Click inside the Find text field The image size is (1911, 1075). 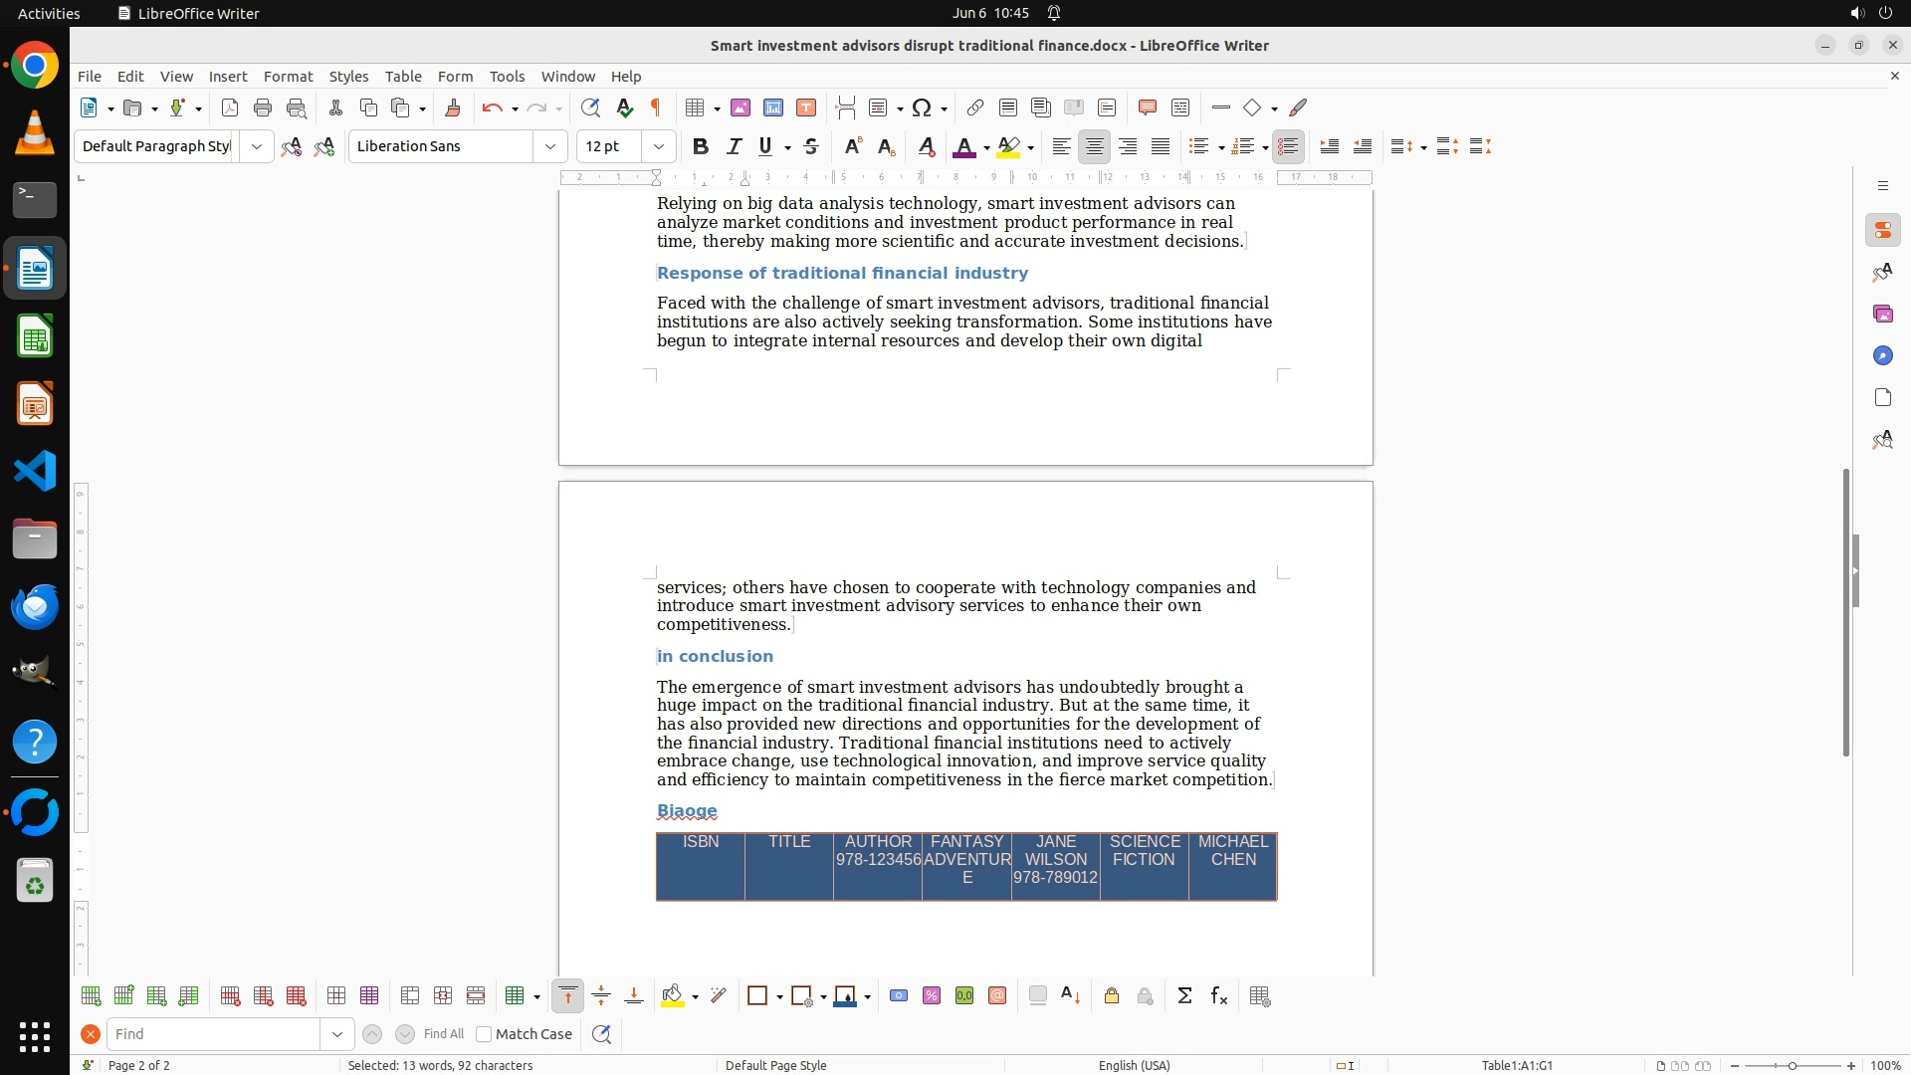pyautogui.click(x=214, y=1034)
